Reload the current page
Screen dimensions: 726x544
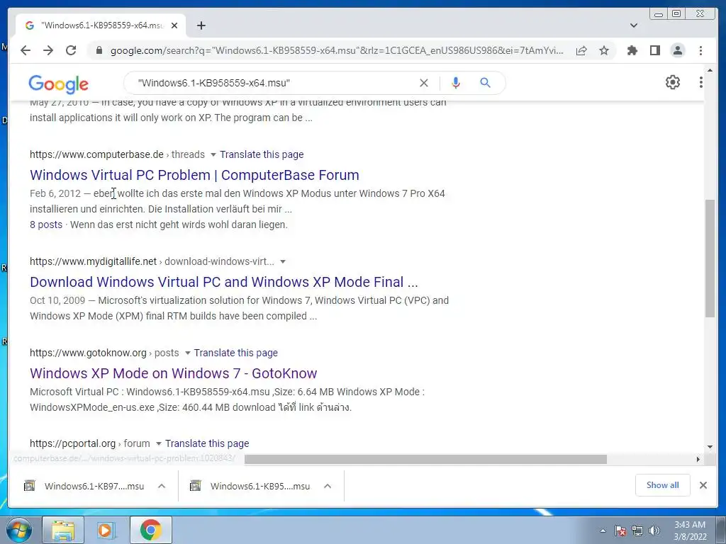click(x=71, y=50)
